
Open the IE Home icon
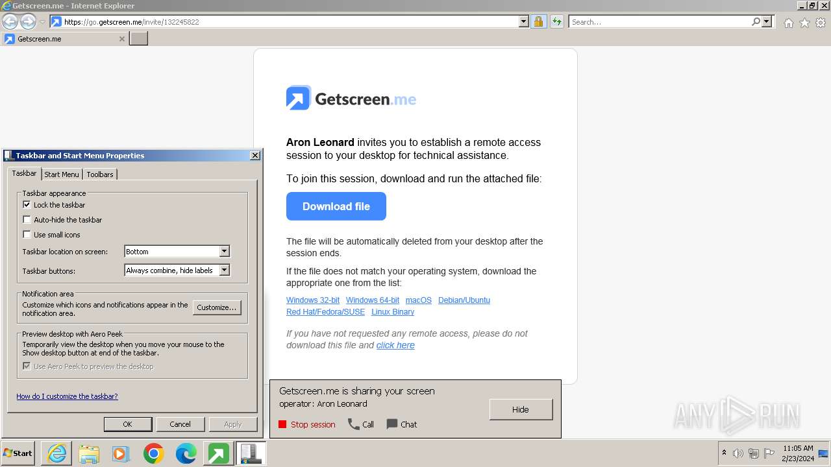pyautogui.click(x=788, y=23)
